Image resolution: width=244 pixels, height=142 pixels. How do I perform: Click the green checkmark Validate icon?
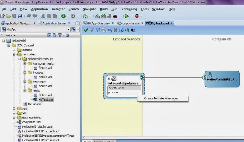[x=86, y=30]
